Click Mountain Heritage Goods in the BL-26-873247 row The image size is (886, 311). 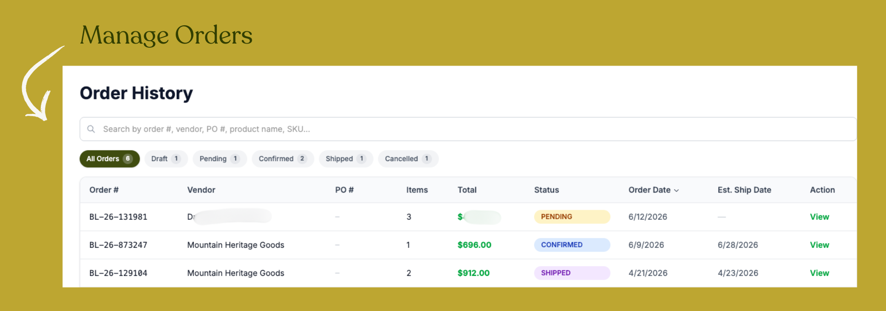236,245
